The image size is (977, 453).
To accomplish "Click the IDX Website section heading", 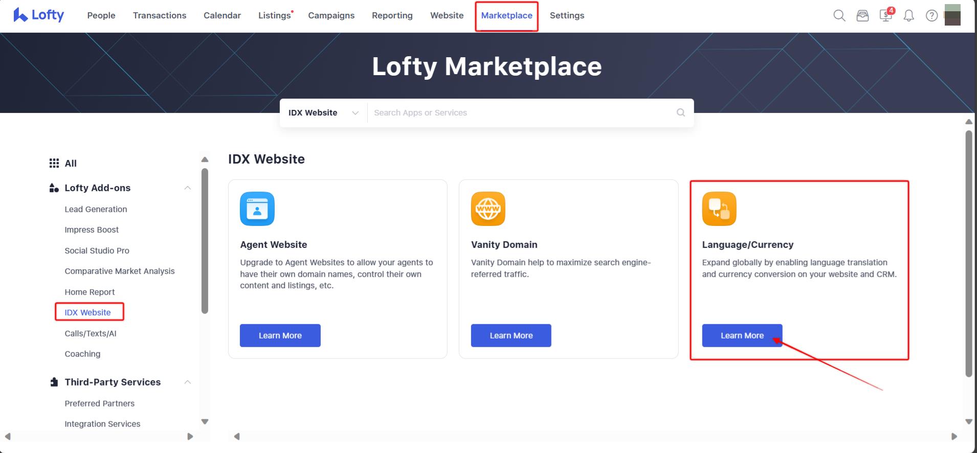I will (267, 159).
